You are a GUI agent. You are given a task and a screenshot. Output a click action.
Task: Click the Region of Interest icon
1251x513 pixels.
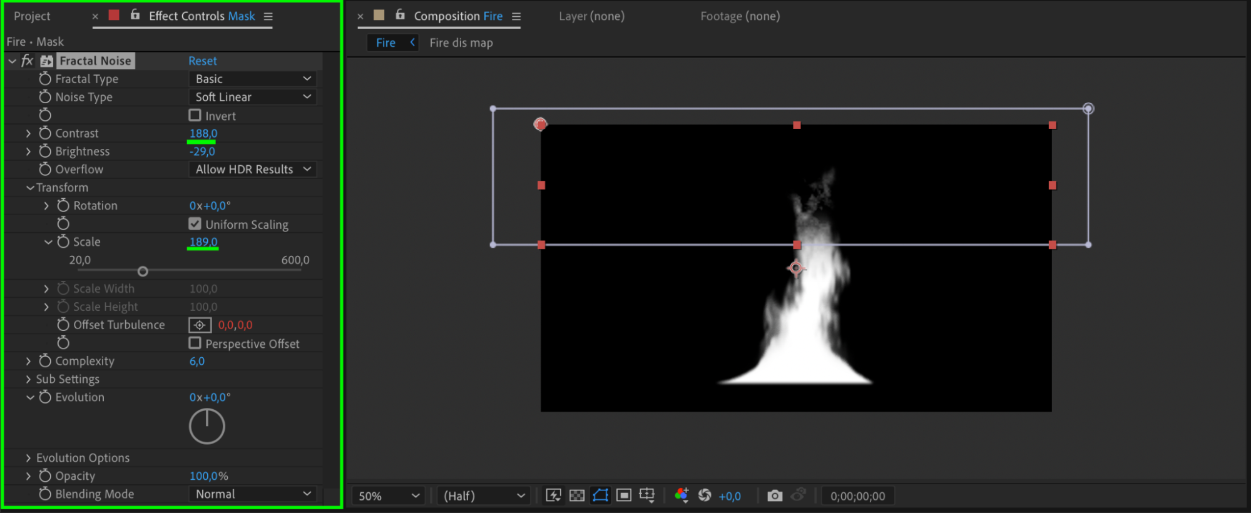(624, 495)
